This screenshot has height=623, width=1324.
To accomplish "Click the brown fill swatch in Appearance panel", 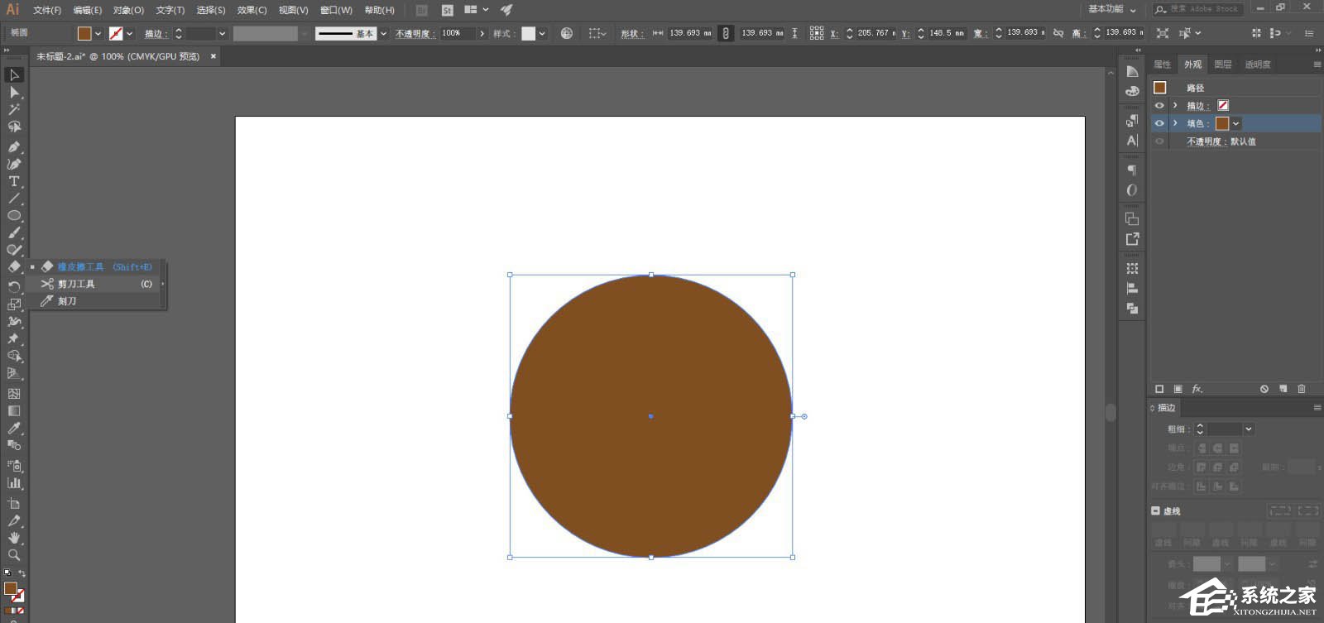I will tap(1222, 123).
